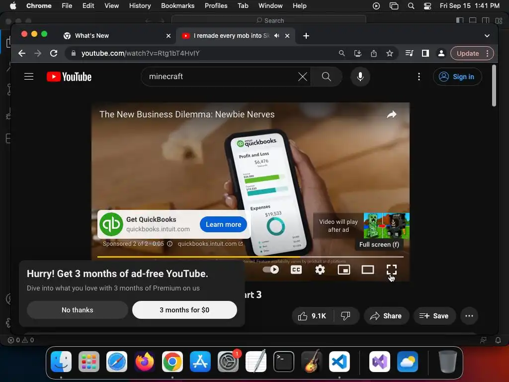View site information lock icon

click(74, 53)
